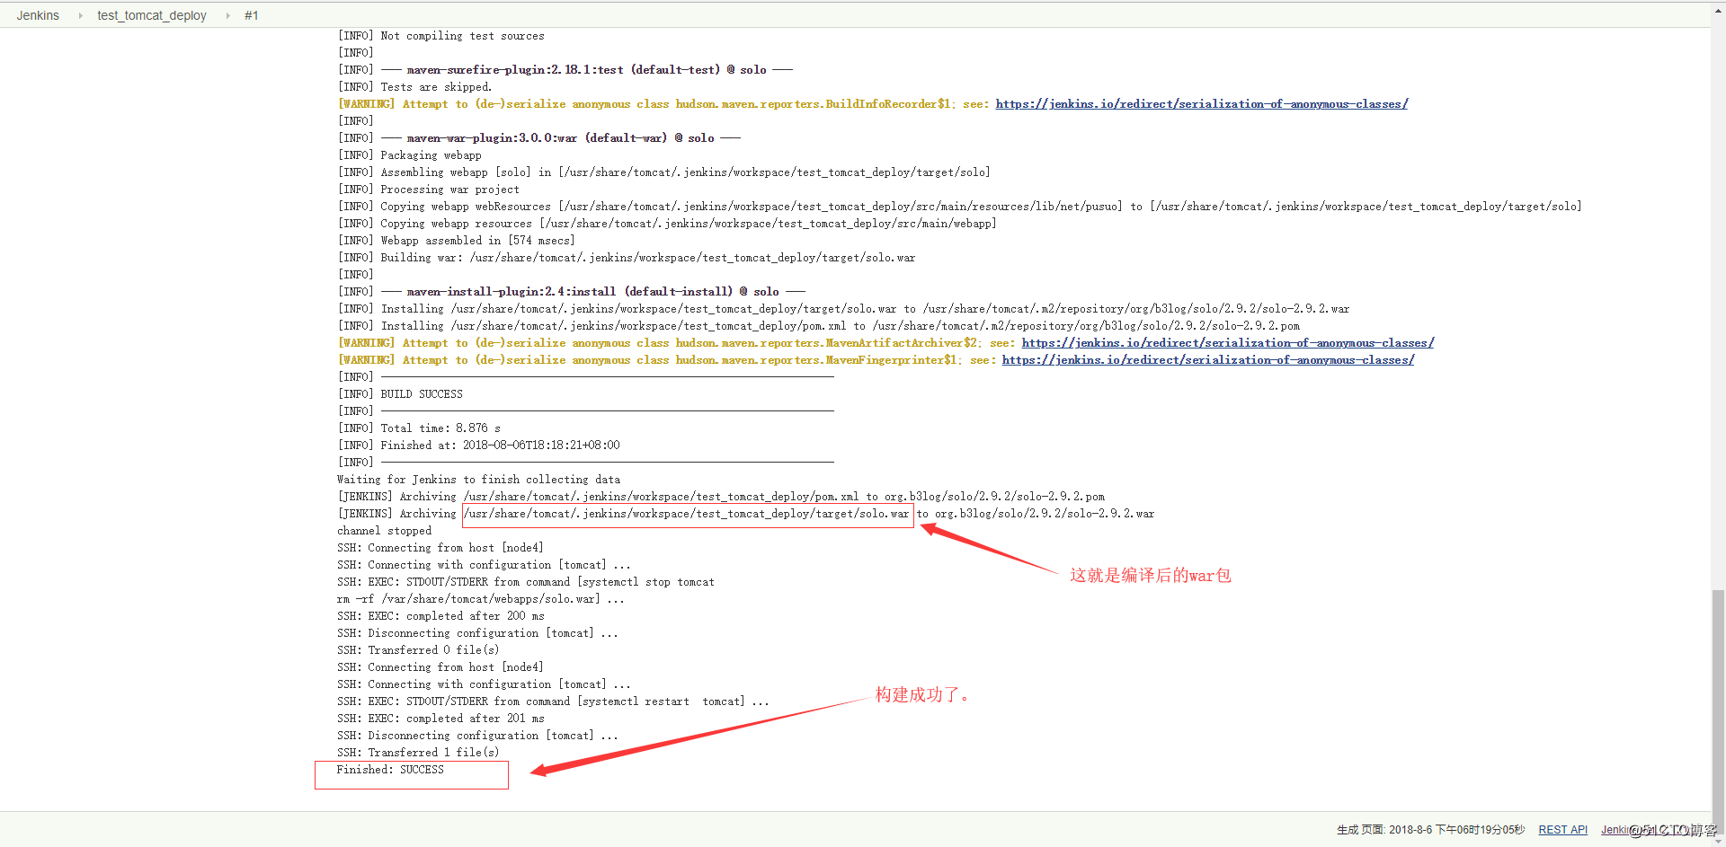Click the scrollbar up arrow
Screen dimensions: 1726x847
[1718, 9]
